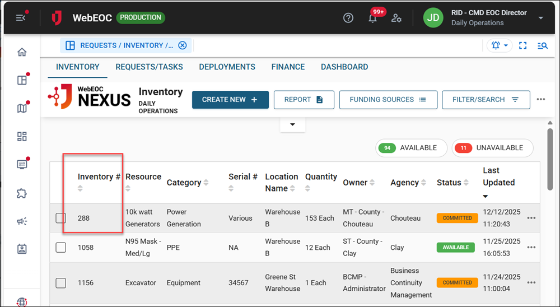Click the notifications bell icon

coord(372,18)
